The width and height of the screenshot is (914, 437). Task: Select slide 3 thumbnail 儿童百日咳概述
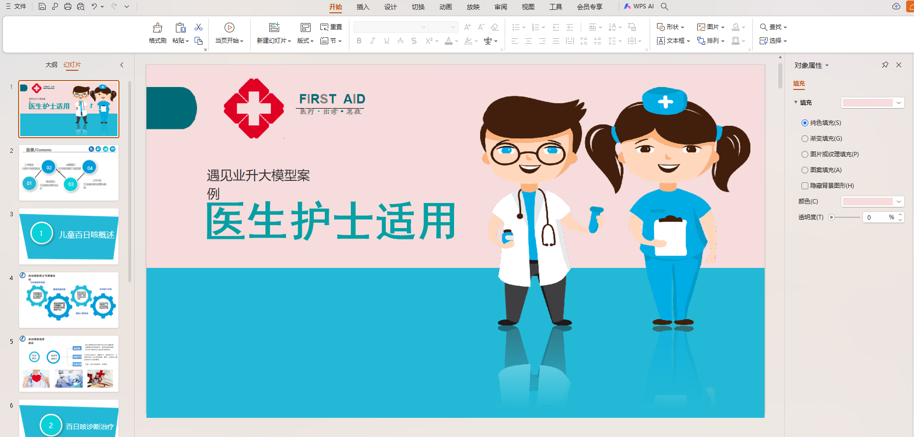point(69,236)
